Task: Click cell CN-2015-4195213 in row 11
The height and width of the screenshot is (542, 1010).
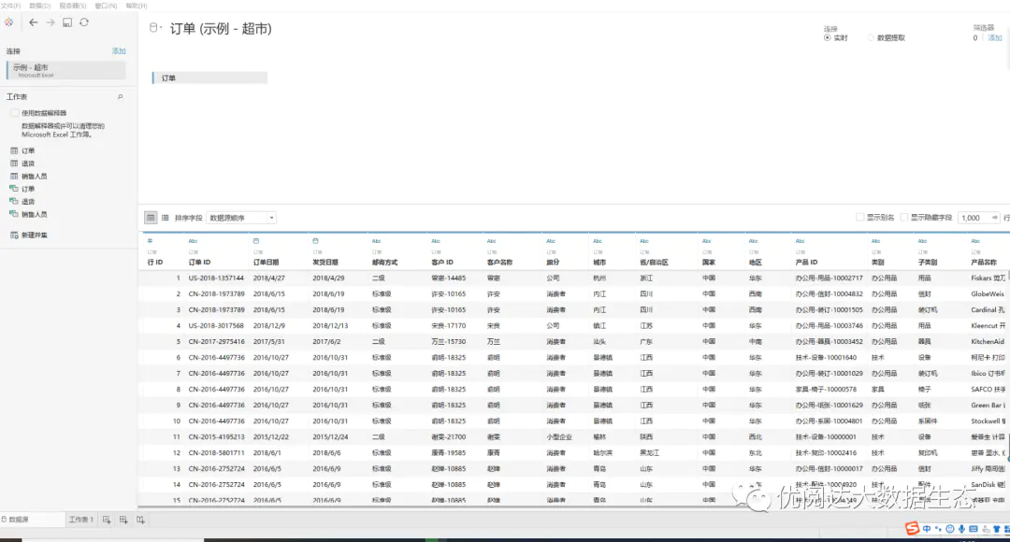Action: pos(216,437)
